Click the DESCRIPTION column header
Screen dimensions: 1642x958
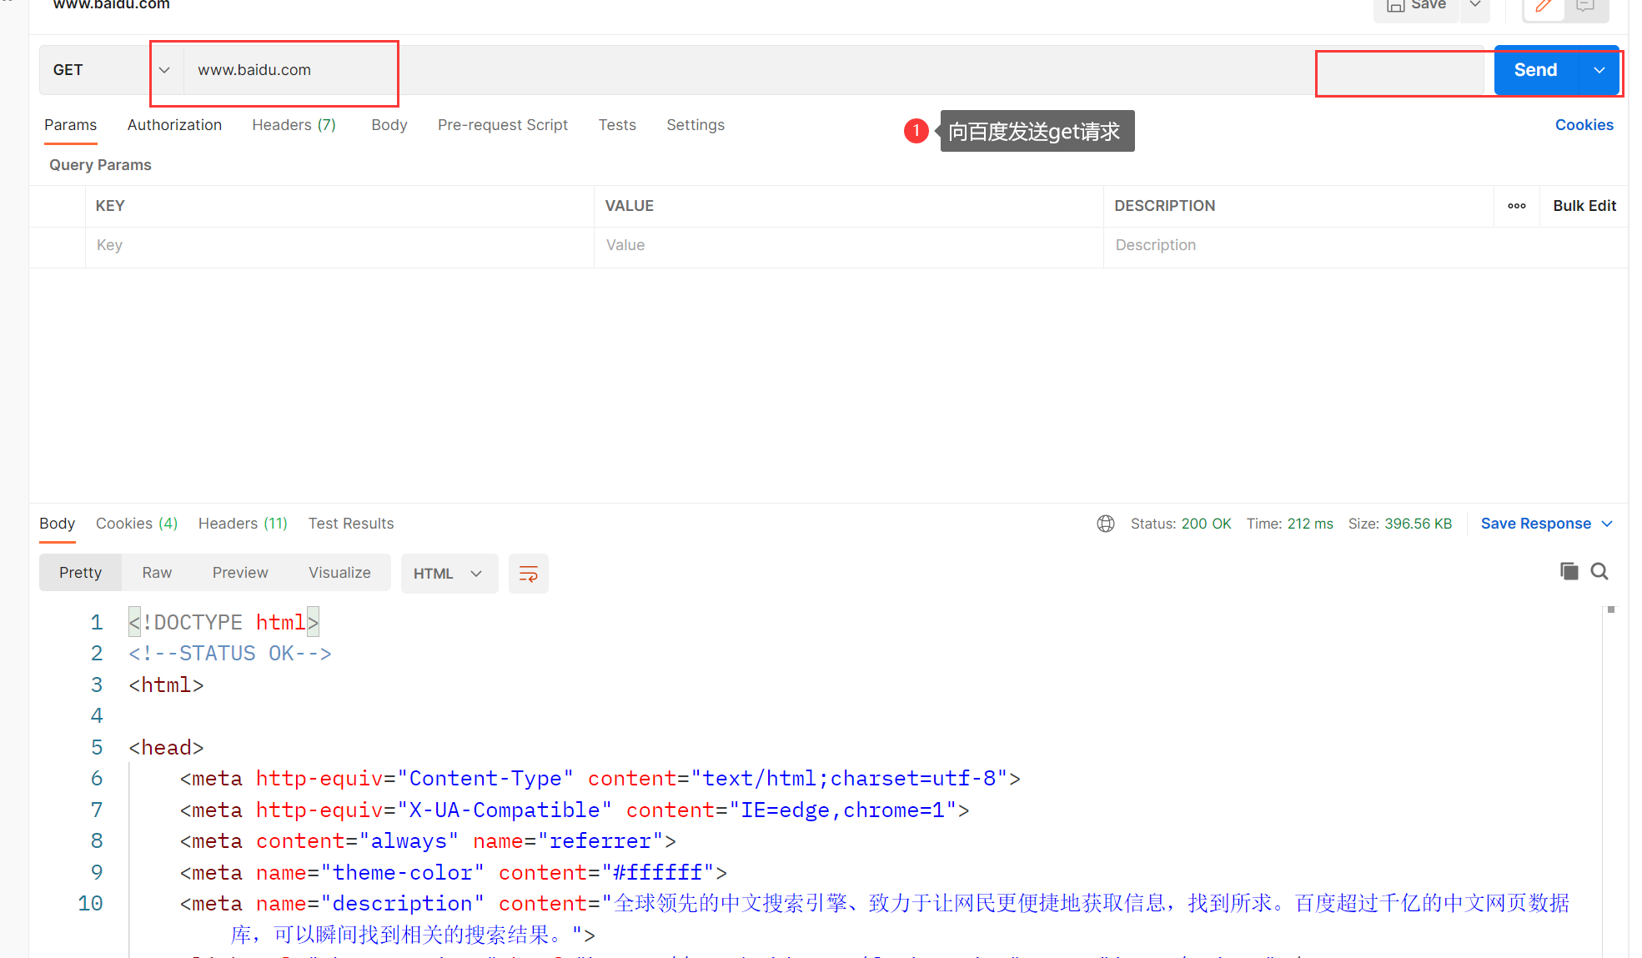click(1165, 206)
